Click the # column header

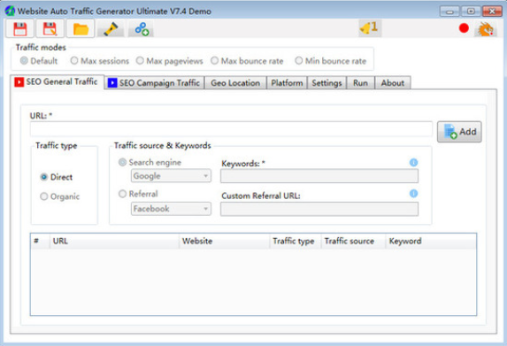tap(40, 241)
